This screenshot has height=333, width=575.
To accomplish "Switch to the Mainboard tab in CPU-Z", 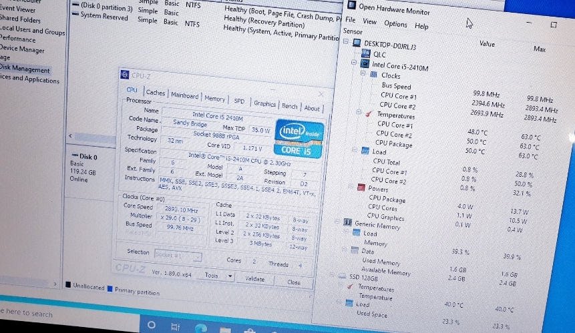I will (x=184, y=95).
